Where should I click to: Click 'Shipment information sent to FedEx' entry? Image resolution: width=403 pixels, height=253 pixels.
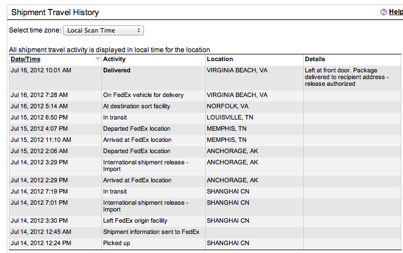[151, 232]
